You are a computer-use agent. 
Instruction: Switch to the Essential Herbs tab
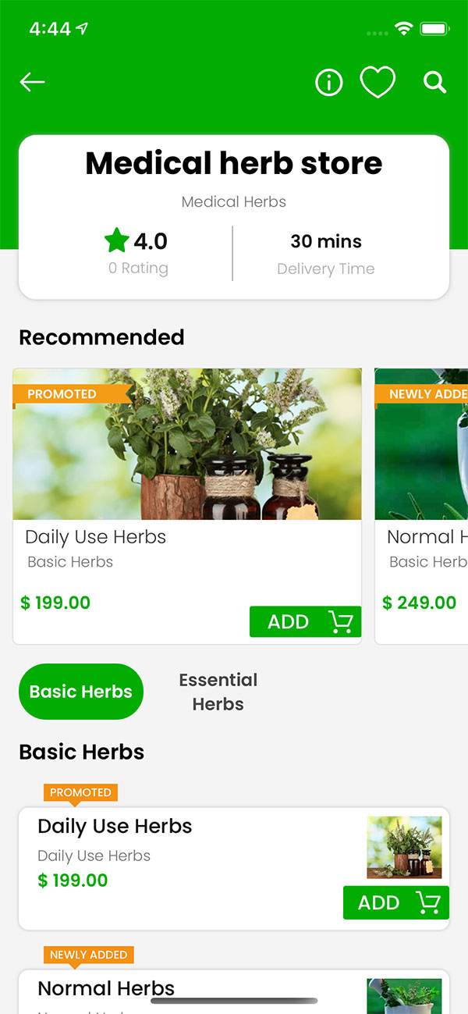tap(218, 692)
